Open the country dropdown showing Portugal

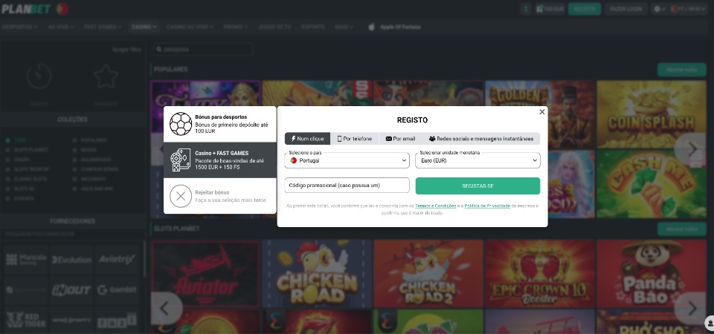[347, 160]
